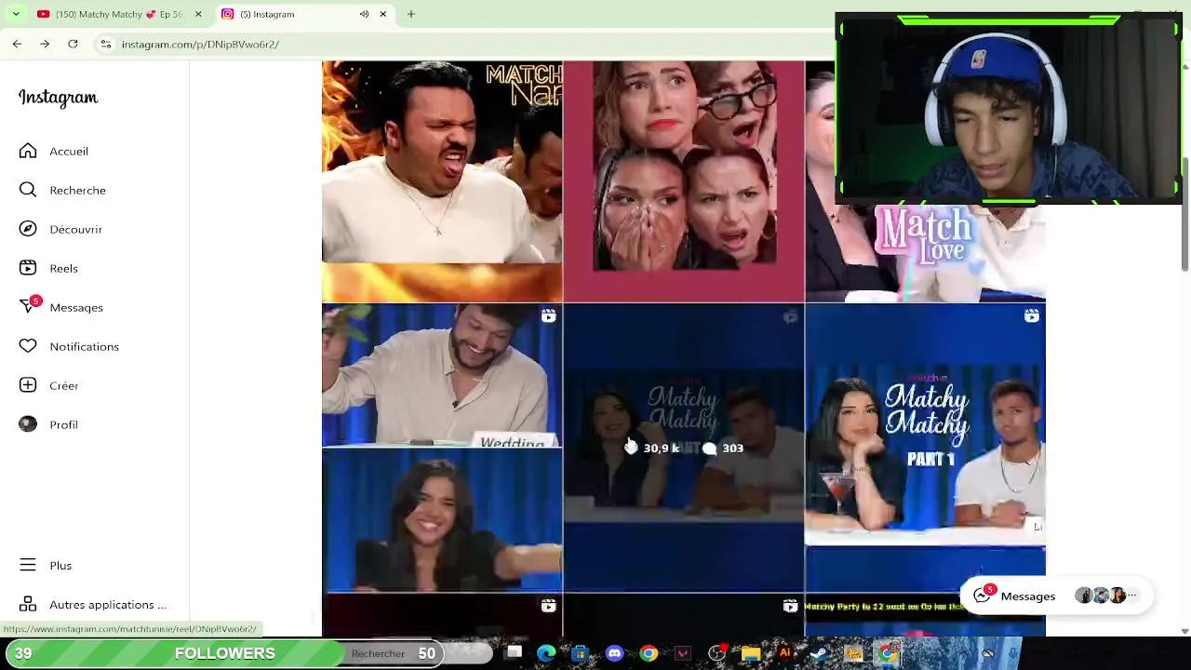Mute the Instagram tab audio icon

click(364, 14)
